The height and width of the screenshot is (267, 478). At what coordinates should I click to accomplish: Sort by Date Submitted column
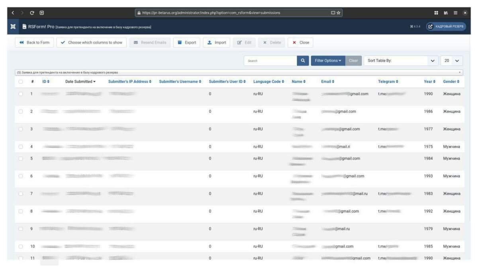coord(80,82)
